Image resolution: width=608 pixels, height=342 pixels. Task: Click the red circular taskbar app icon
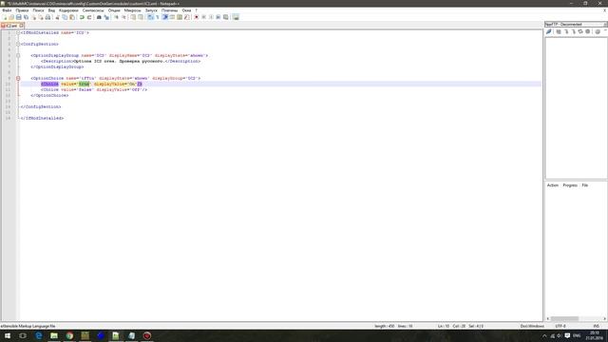pos(147,335)
